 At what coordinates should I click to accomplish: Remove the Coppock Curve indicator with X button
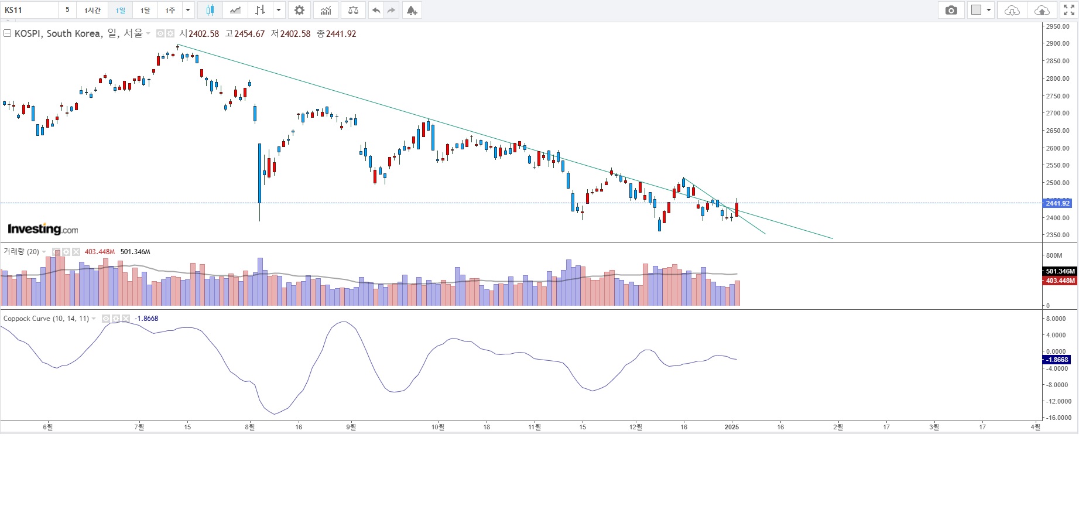(x=125, y=319)
